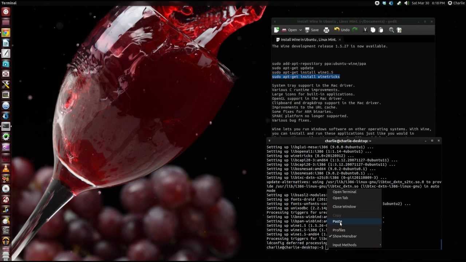466x262 pixels.
Task: Expand the Open recent files dropdown arrow
Action: 300,30
